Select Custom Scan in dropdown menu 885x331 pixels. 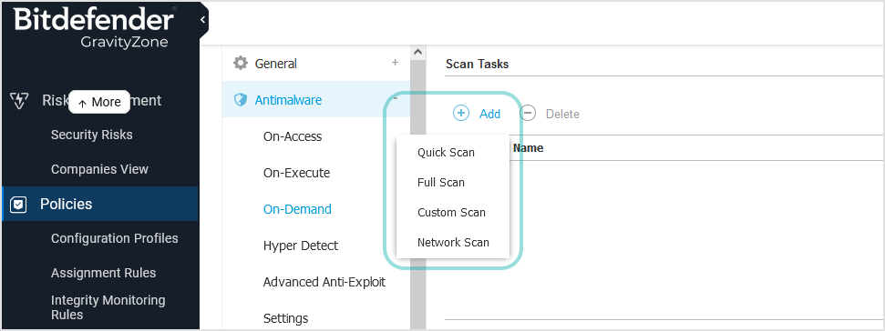tap(451, 212)
